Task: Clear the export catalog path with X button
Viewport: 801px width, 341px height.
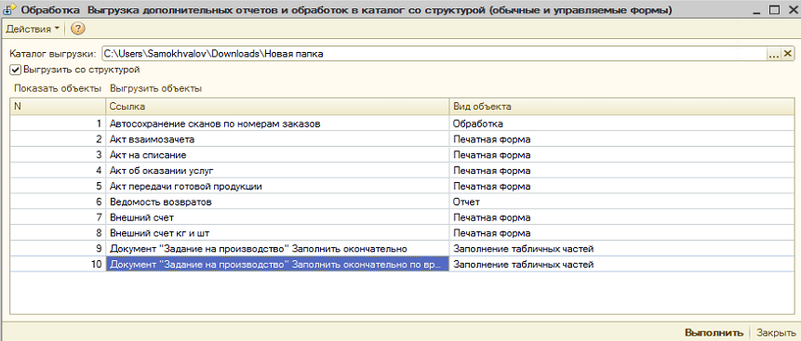Action: 787,54
